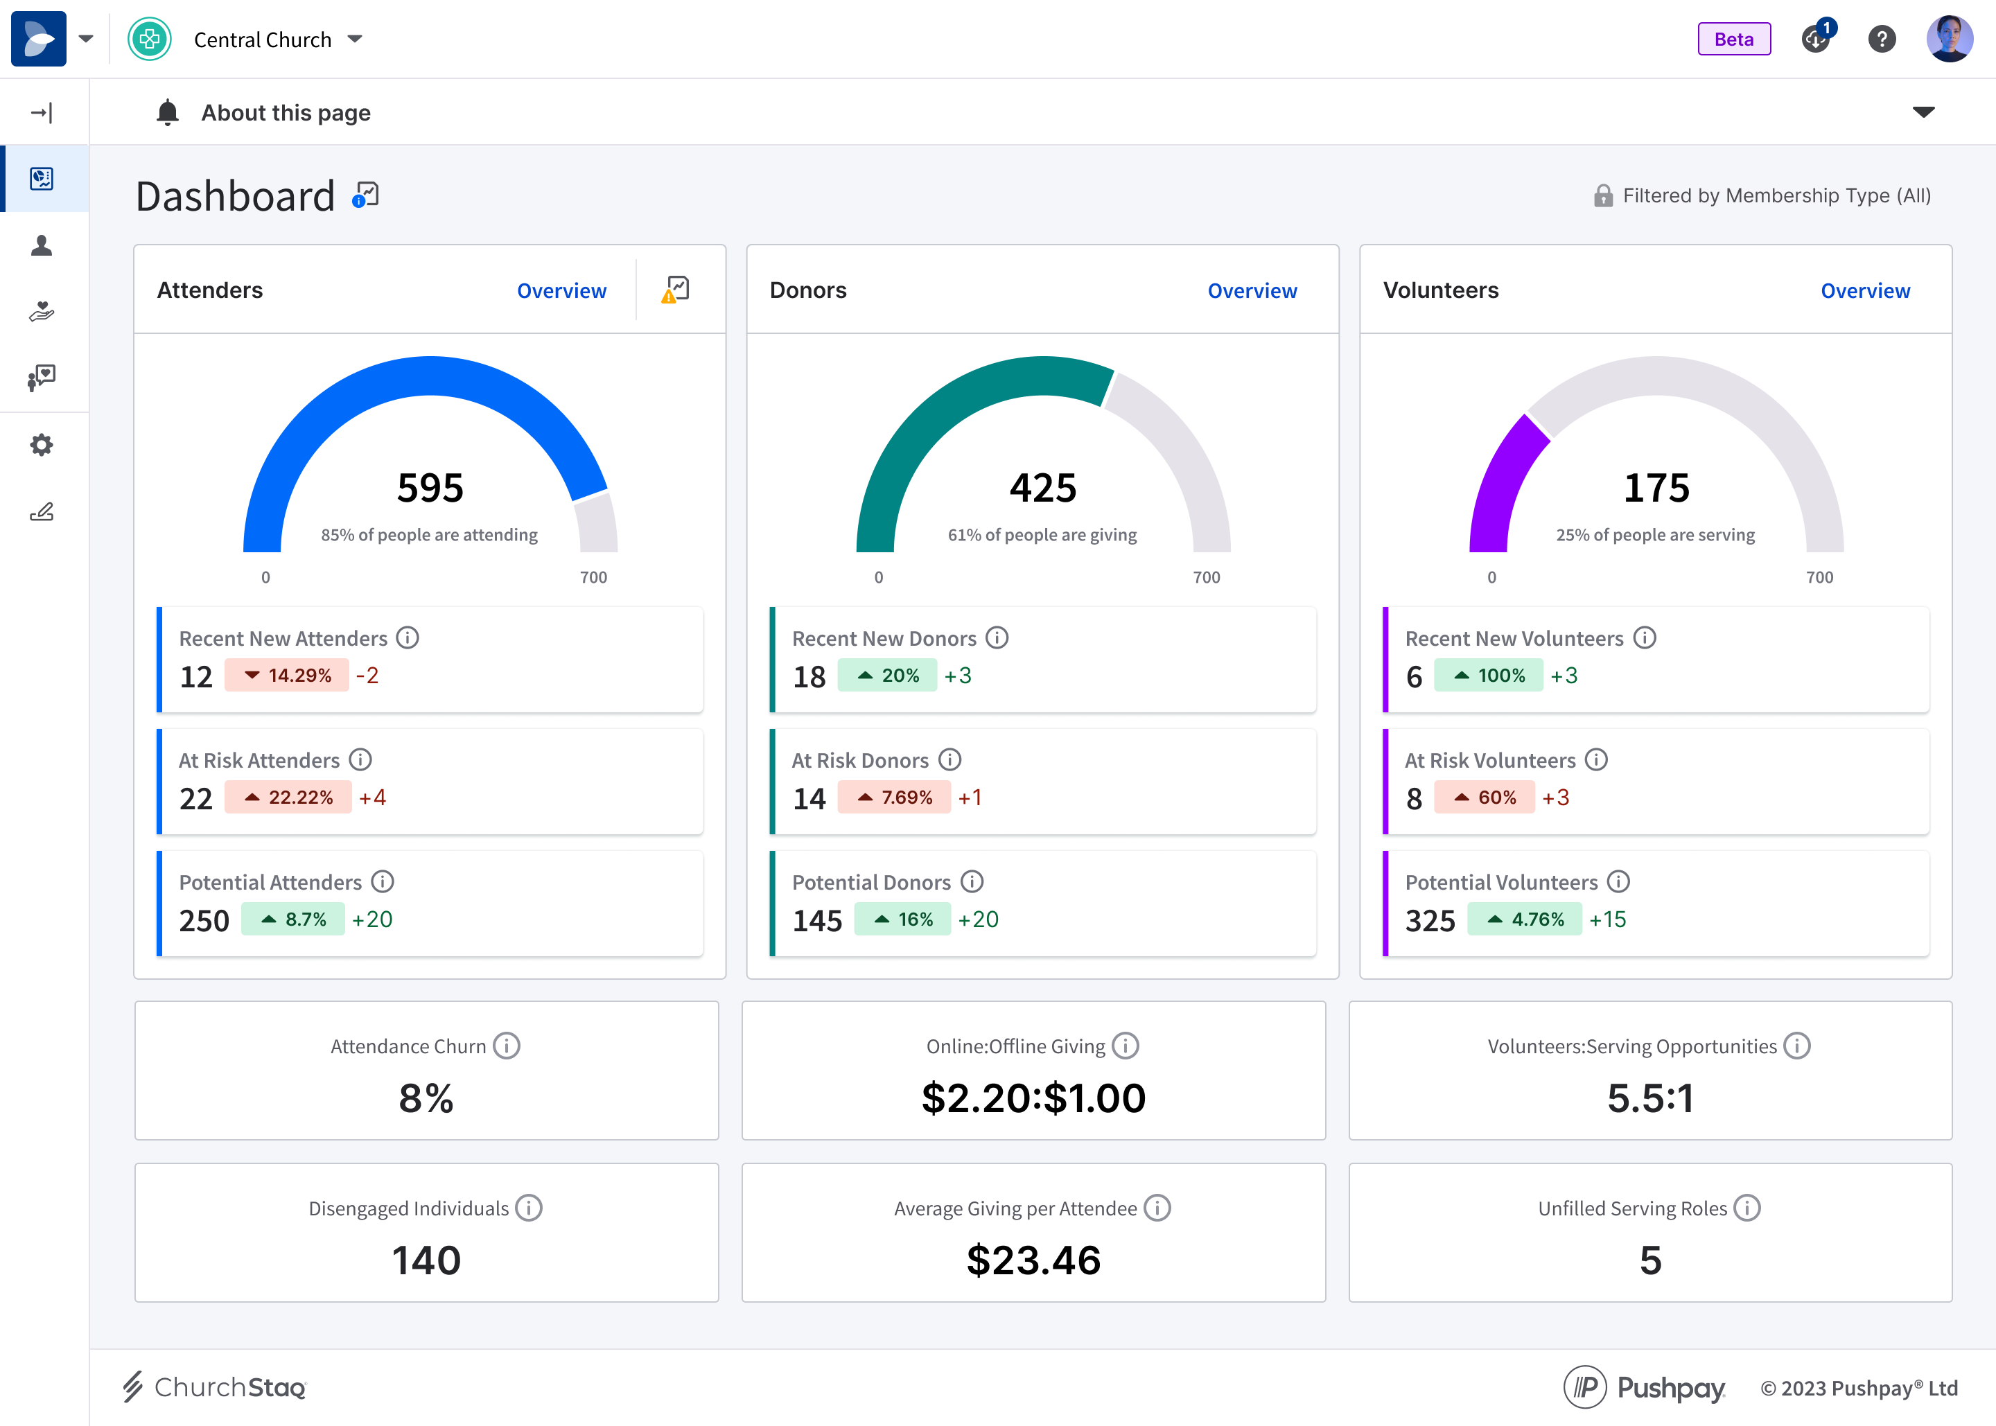1996x1426 pixels.
Task: Click the Beta badge button
Action: pyautogui.click(x=1733, y=39)
